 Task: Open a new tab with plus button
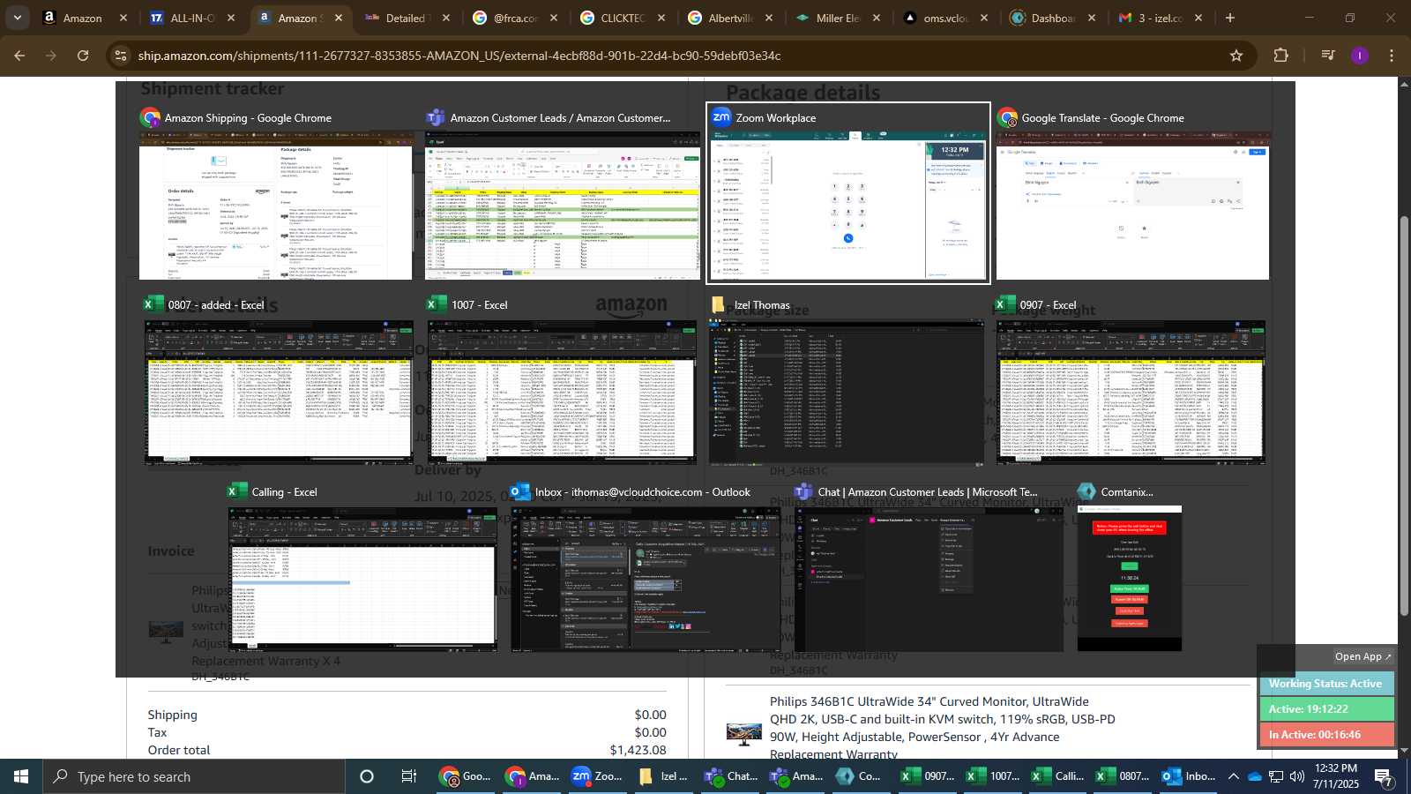pos(1230,18)
